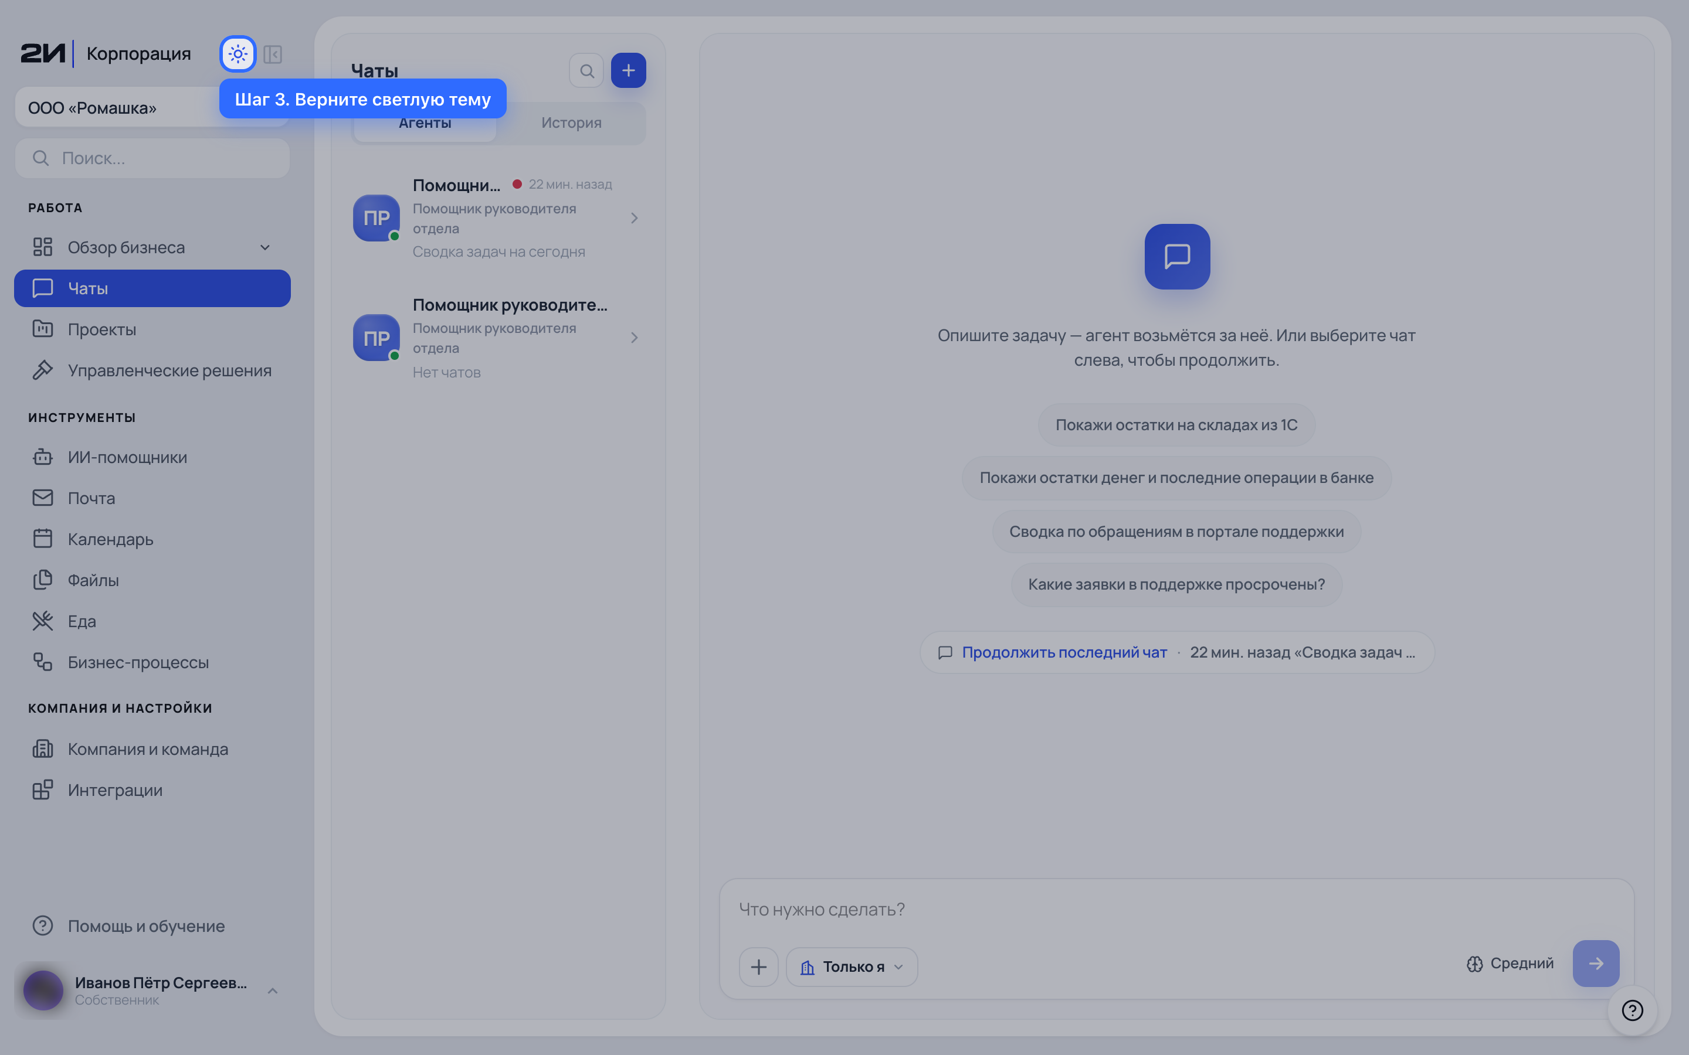Click the sidebar Поиск field
This screenshot has width=1689, height=1055.
point(152,158)
